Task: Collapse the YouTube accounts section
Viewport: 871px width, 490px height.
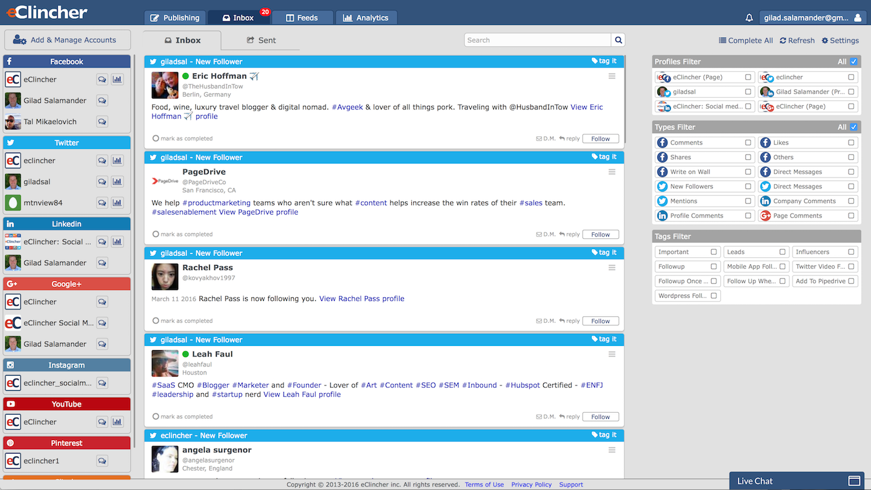Action: 67,404
